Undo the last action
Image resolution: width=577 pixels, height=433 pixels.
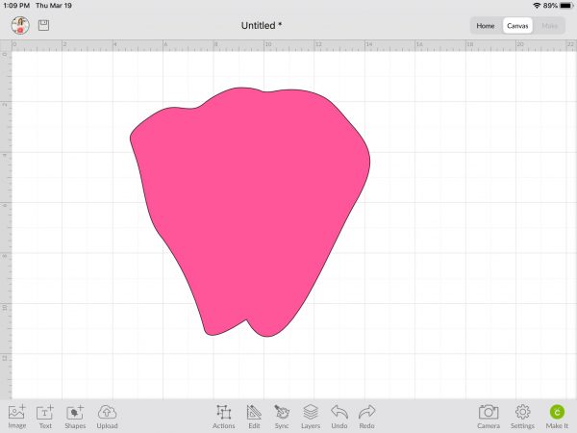coord(339,416)
